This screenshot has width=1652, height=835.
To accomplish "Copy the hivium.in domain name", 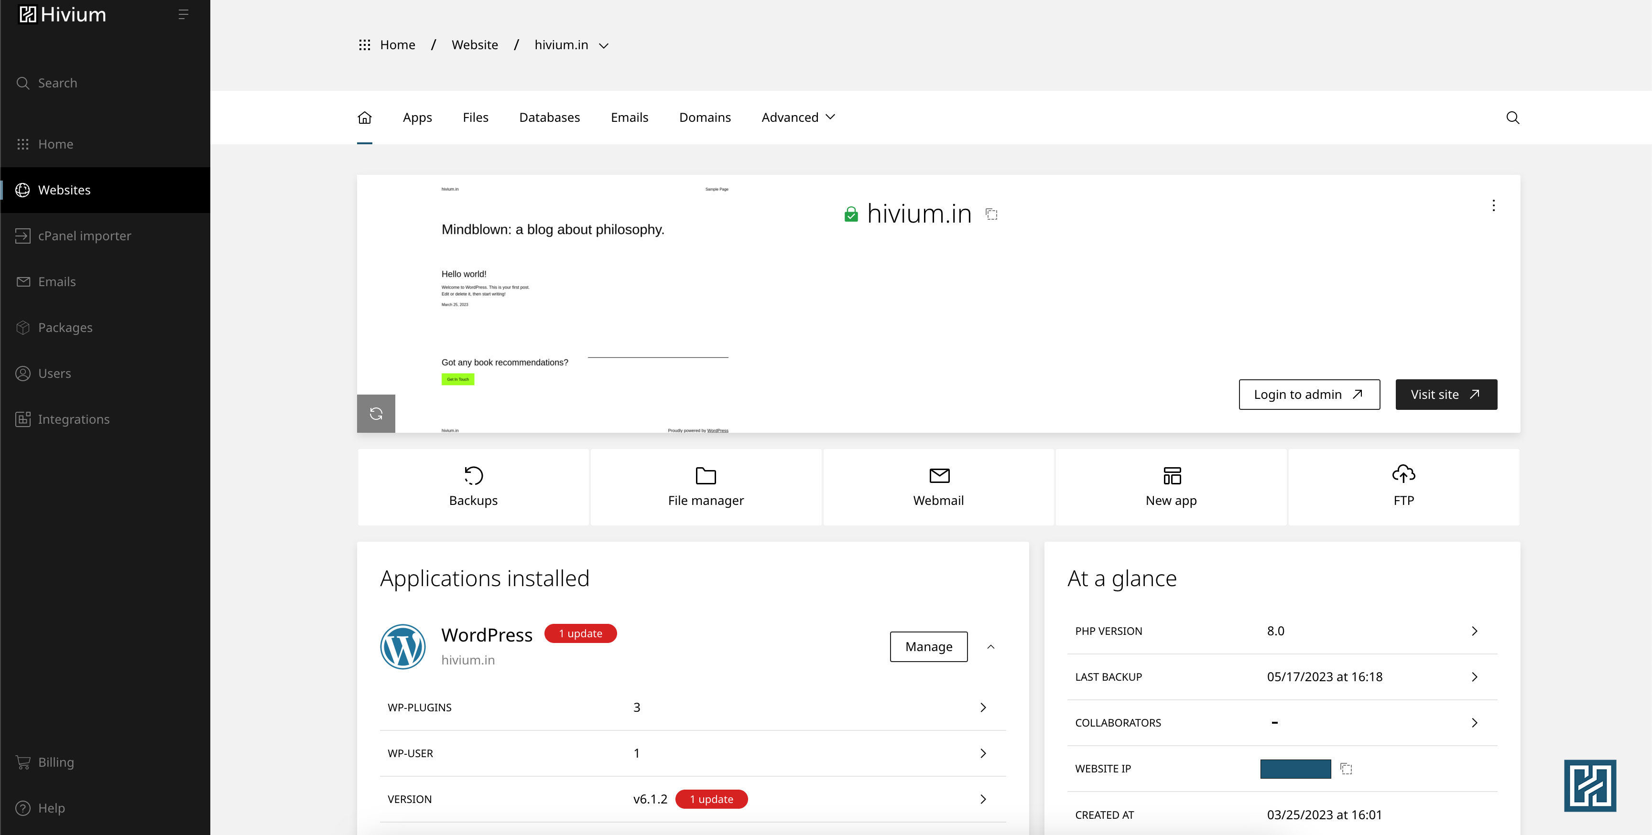I will pyautogui.click(x=991, y=214).
